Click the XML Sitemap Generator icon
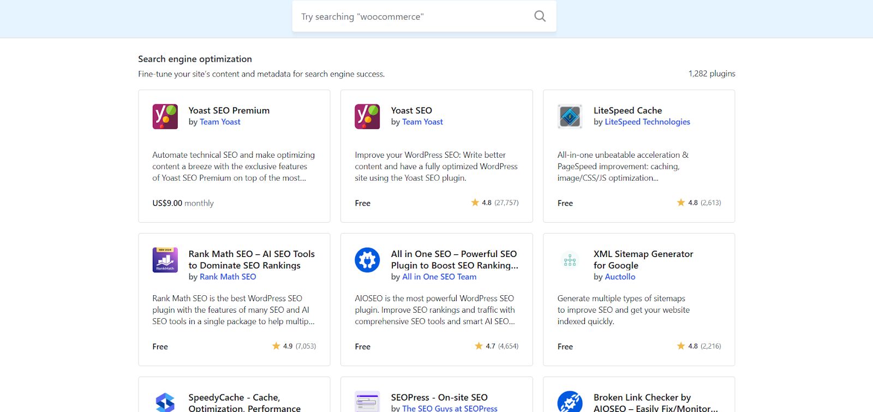The height and width of the screenshot is (412, 873). (x=570, y=260)
